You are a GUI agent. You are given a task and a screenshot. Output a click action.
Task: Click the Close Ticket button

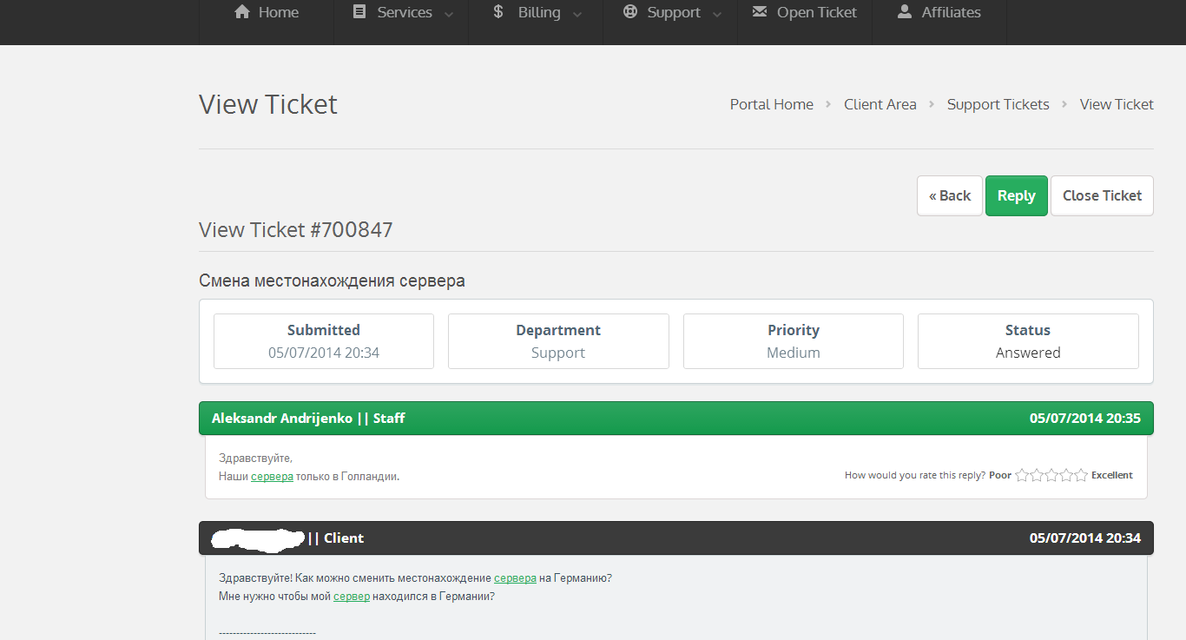(1102, 195)
